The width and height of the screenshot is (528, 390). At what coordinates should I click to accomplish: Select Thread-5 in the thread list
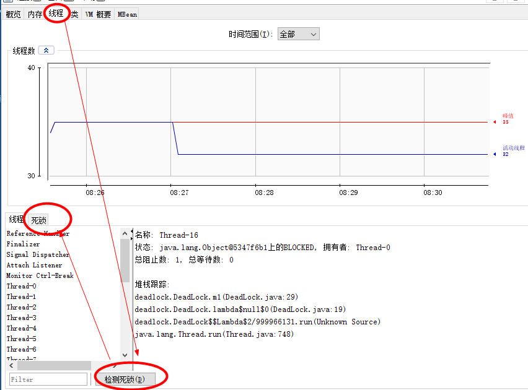(x=21, y=339)
